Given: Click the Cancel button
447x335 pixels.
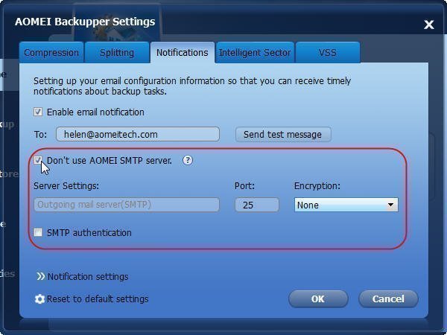Looking at the screenshot, I should (x=388, y=299).
